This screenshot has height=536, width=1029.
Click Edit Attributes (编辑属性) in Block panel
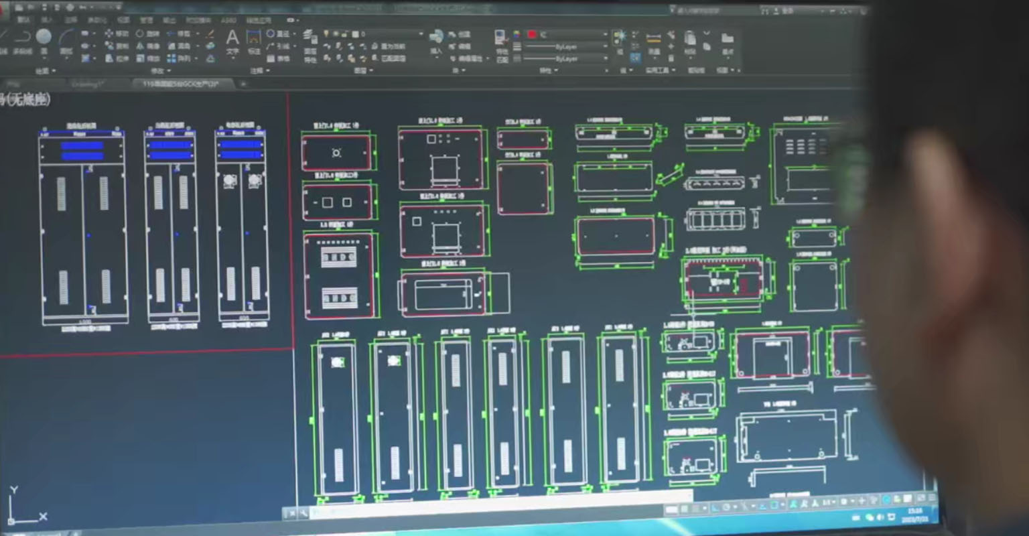[468, 58]
